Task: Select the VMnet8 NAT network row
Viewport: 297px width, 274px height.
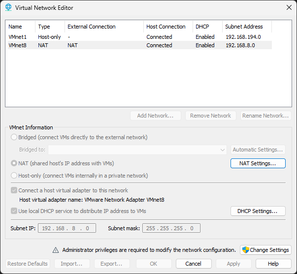Action: pos(138,45)
